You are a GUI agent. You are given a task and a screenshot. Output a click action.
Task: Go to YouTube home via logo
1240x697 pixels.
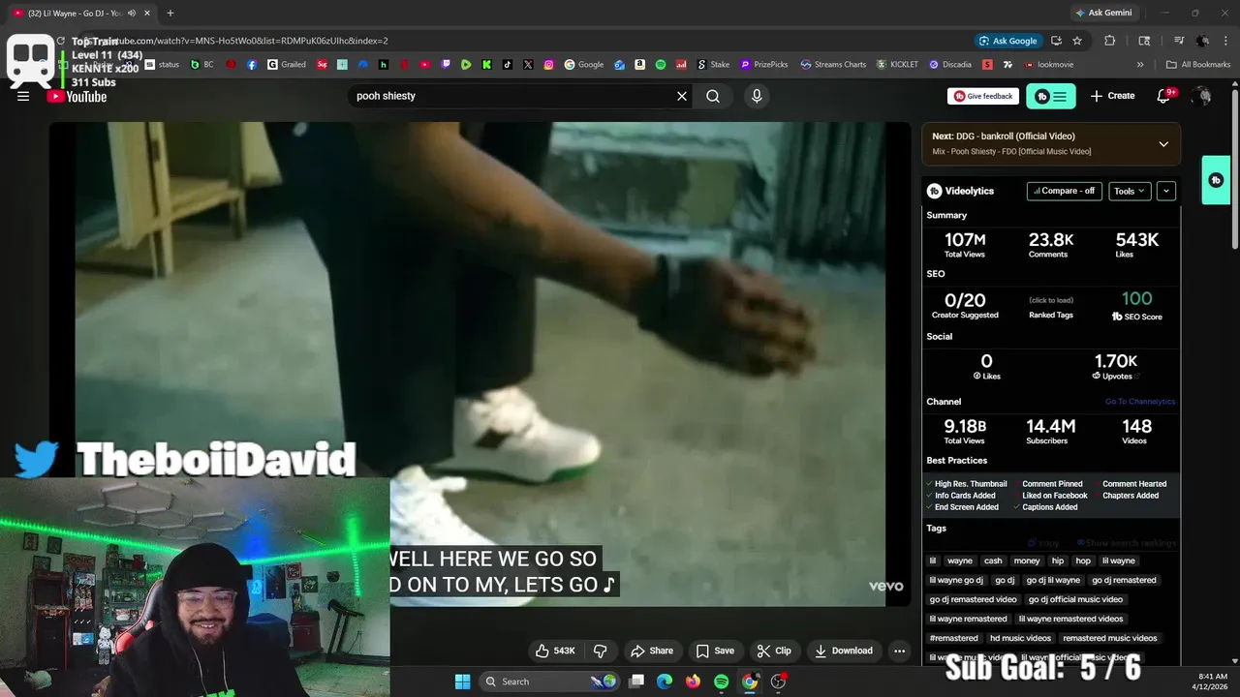[77, 96]
